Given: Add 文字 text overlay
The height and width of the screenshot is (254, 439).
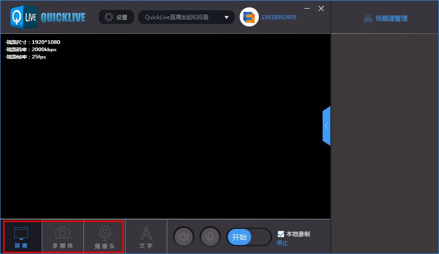Looking at the screenshot, I should click(x=146, y=237).
